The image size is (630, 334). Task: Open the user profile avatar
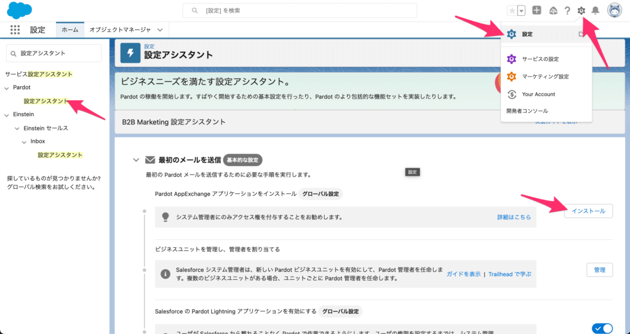(x=615, y=10)
